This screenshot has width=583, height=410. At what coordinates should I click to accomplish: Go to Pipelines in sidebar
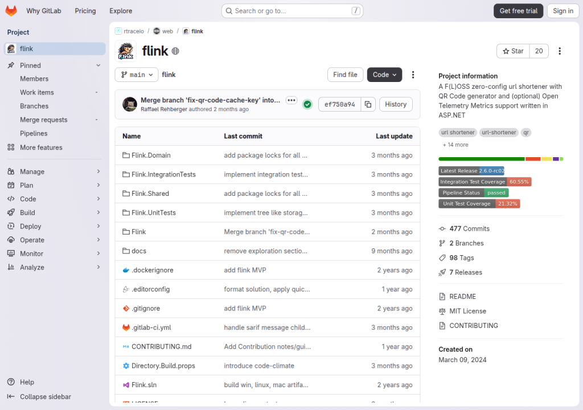[34, 134]
